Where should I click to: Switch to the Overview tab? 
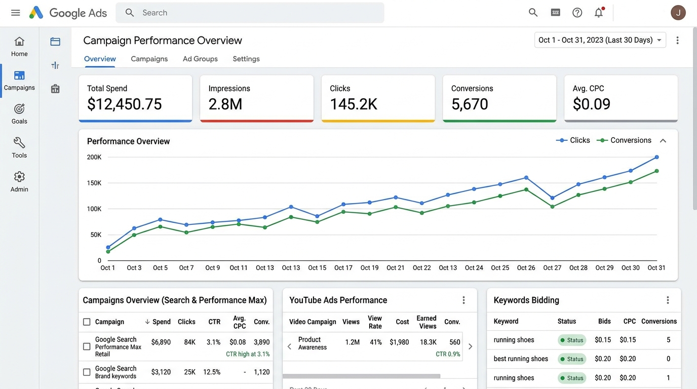pyautogui.click(x=100, y=59)
